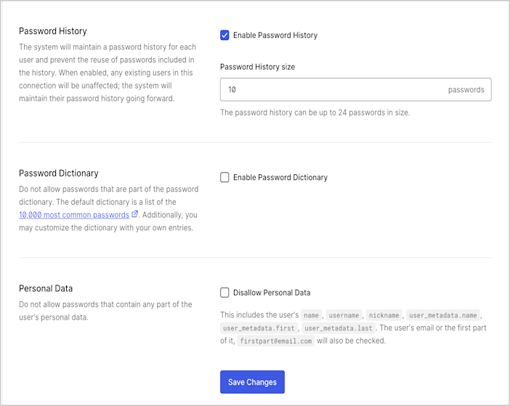Click the Save Changes button

click(x=252, y=382)
